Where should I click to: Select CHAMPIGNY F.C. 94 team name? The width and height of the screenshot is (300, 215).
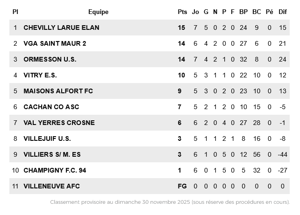point(55,170)
